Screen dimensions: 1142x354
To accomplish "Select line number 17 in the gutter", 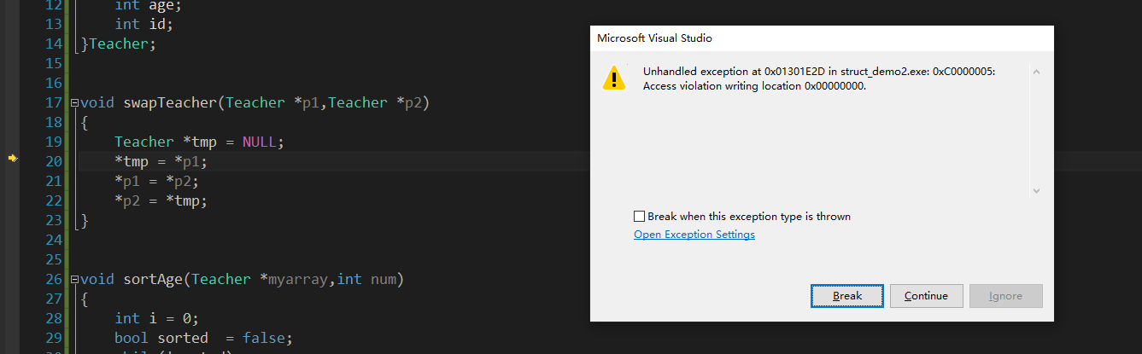I will (x=53, y=103).
